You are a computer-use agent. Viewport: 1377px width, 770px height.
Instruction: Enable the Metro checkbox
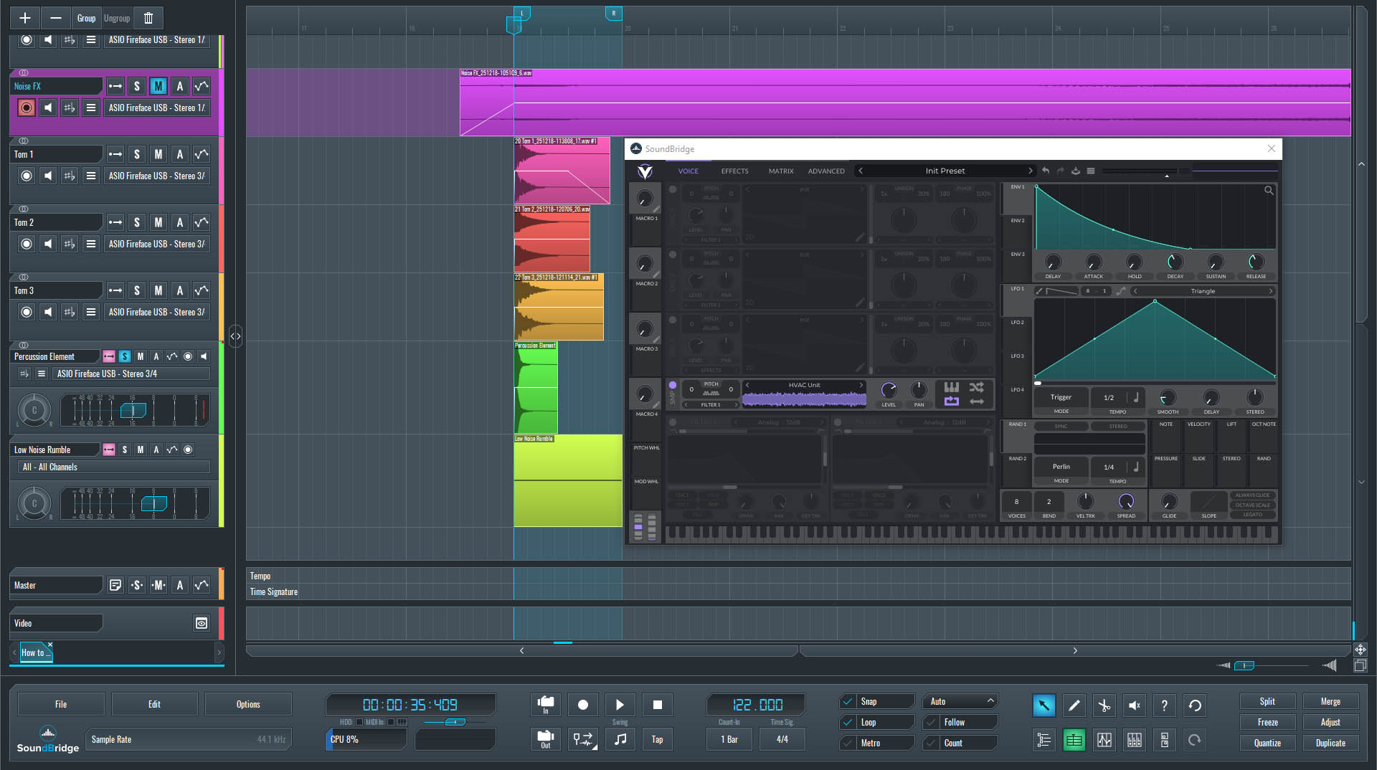click(848, 743)
